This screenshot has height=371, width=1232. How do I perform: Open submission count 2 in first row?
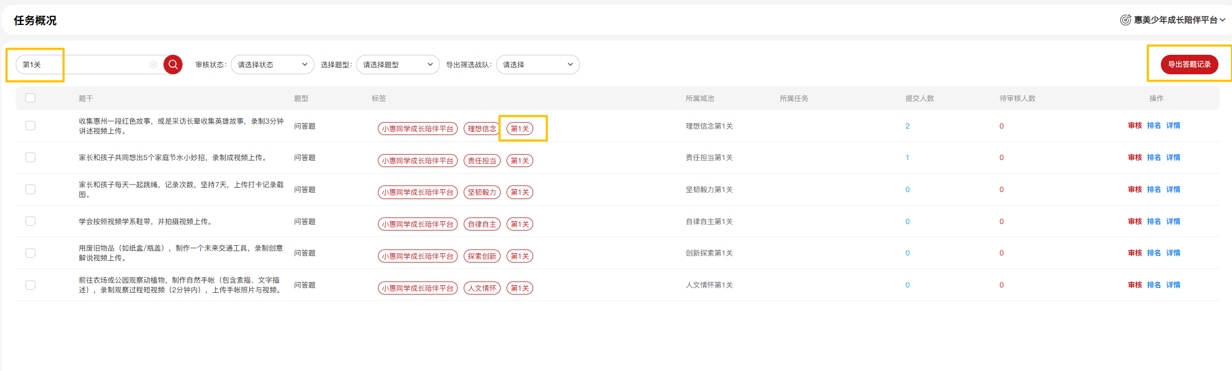(x=907, y=126)
